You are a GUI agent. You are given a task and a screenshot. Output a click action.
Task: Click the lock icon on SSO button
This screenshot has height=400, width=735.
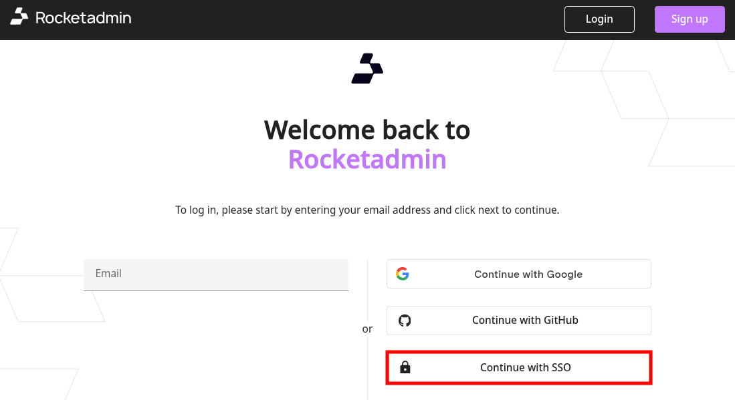point(405,367)
